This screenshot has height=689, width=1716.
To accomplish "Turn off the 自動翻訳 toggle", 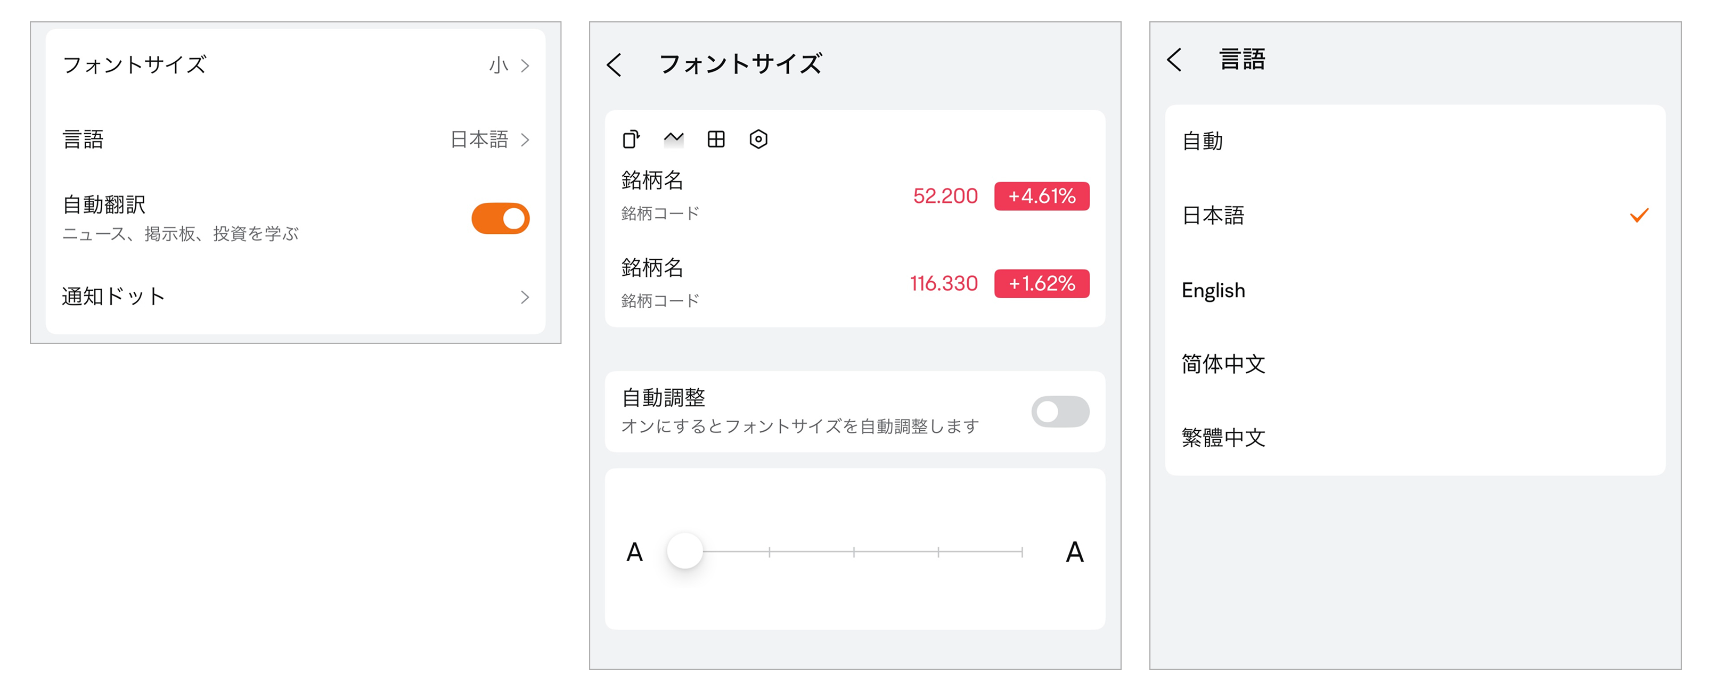I will click(500, 219).
